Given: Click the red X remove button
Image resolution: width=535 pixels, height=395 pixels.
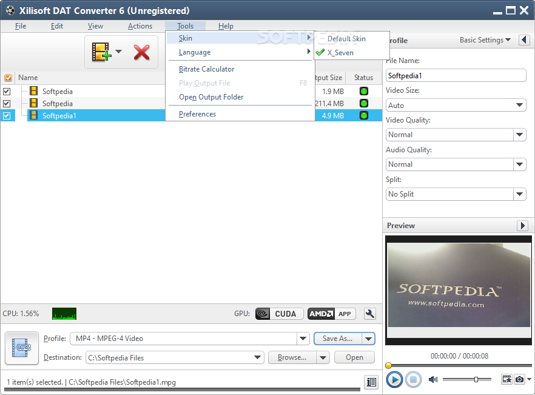Looking at the screenshot, I should click(x=141, y=52).
